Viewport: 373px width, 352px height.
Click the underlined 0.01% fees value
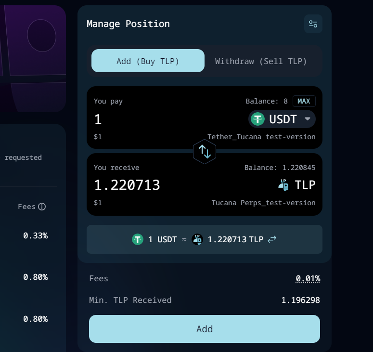pyautogui.click(x=308, y=279)
